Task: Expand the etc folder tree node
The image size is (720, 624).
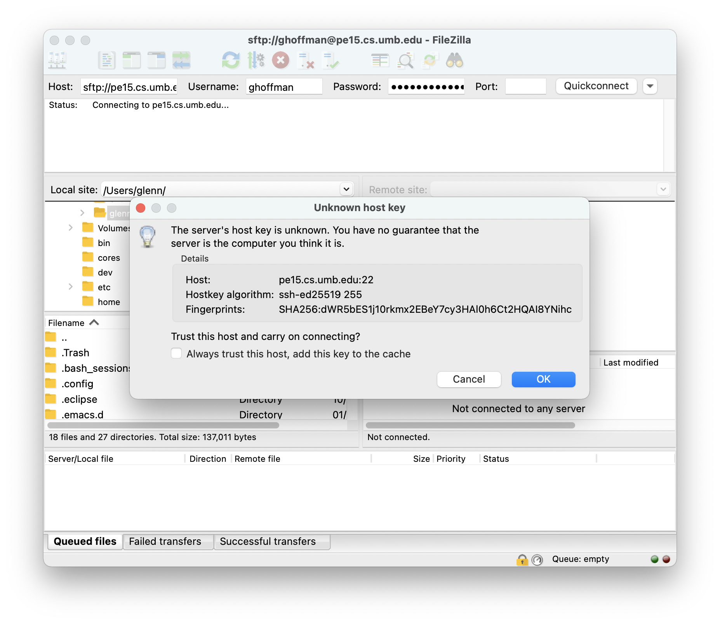Action: 70,287
